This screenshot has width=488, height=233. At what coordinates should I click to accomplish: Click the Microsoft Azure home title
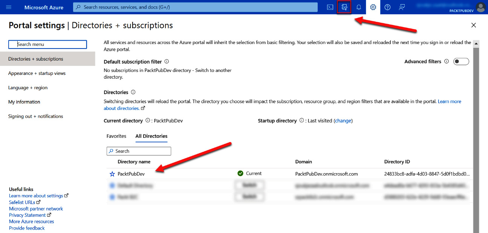click(44, 7)
